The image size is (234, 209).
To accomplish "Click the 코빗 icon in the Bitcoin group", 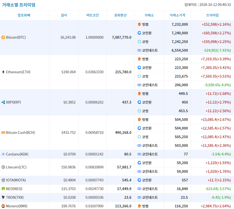I will click(x=139, y=42).
